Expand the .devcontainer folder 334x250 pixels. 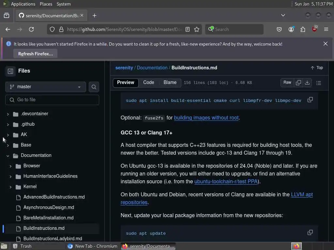click(x=8, y=114)
